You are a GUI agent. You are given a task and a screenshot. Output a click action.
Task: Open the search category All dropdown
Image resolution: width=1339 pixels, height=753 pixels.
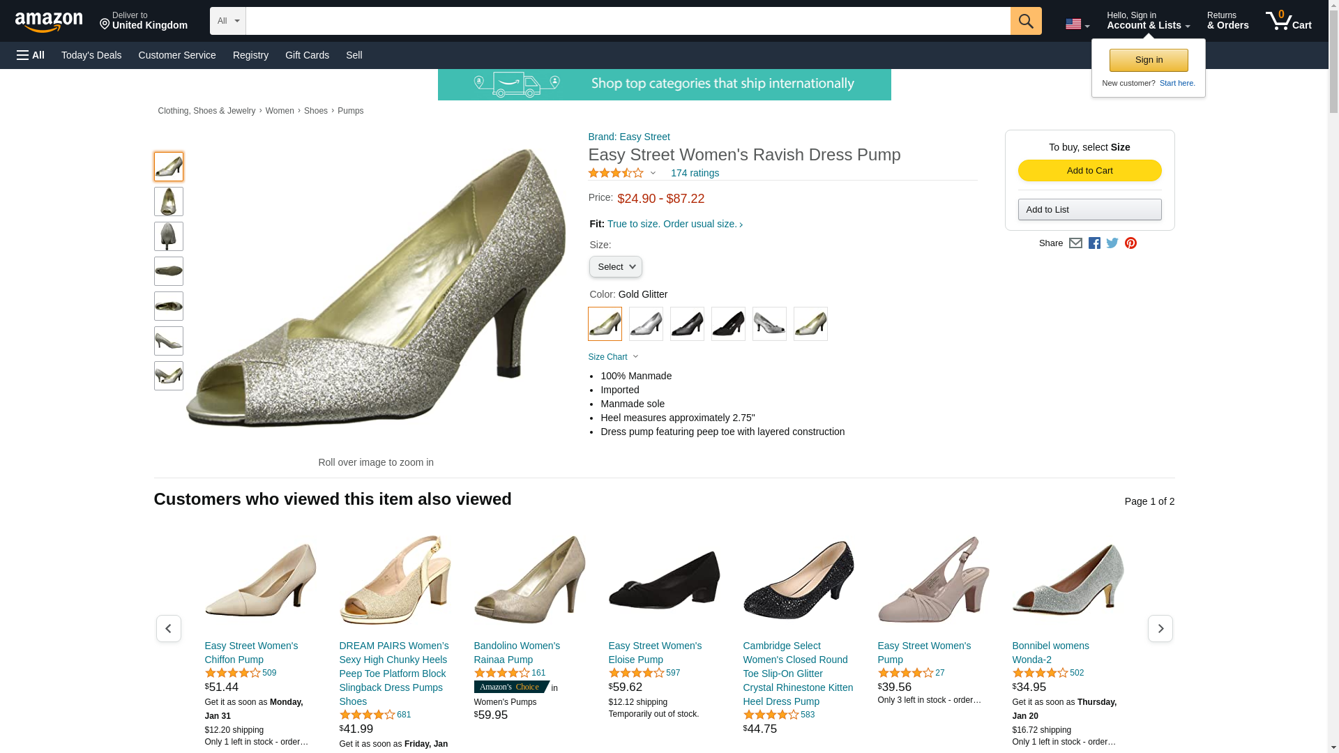pyautogui.click(x=227, y=21)
